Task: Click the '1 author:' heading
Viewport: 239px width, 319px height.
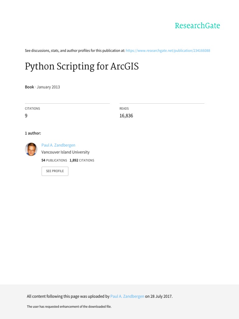Action: 33,133
